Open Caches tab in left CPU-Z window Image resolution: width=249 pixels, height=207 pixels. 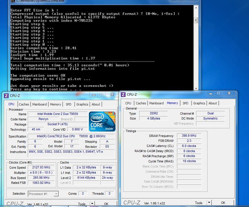[24, 104]
